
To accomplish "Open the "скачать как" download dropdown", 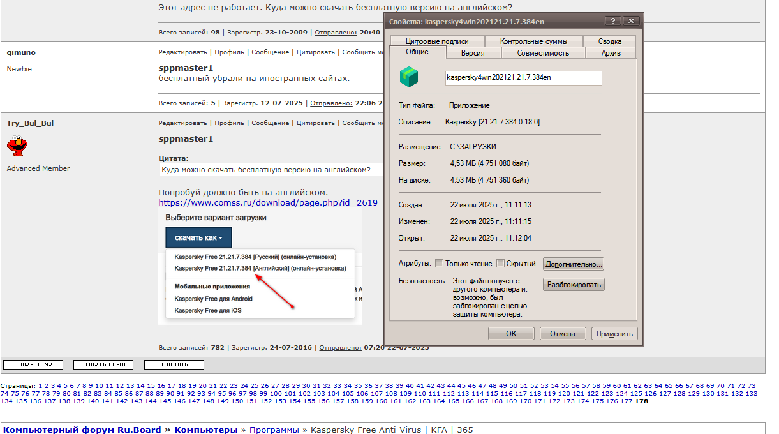I will [x=198, y=237].
